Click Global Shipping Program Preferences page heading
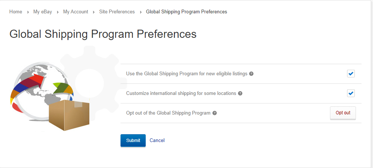The image size is (373, 168). [x=103, y=34]
